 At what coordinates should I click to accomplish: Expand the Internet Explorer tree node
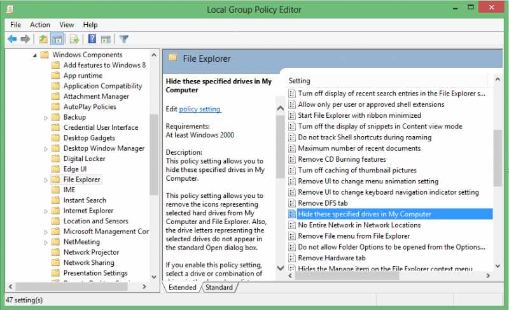[46, 211]
